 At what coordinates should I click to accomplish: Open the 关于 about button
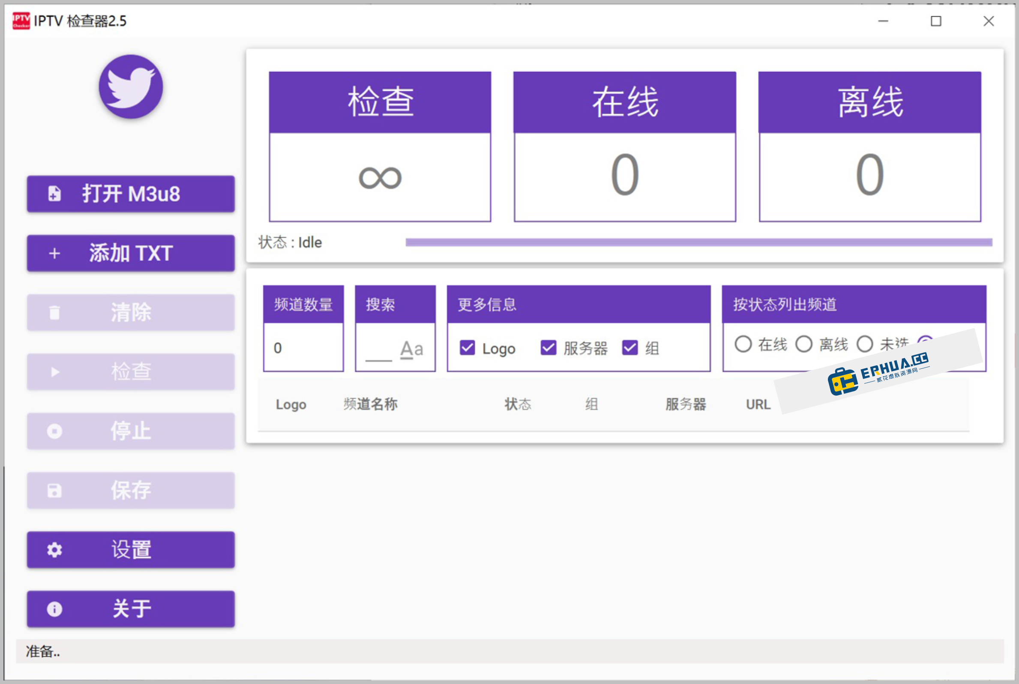131,609
